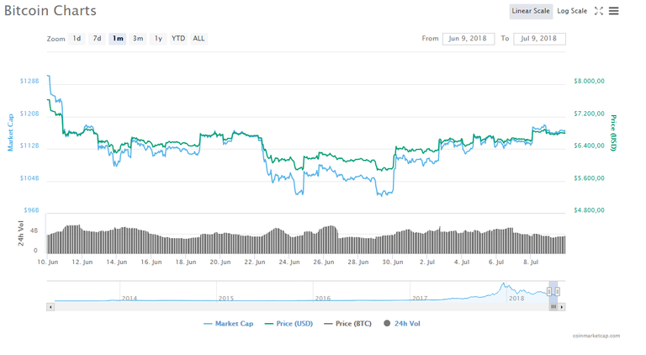Screen dimensions: 646x355
Task: Click the $5.600,00 price axis label
Action: coord(589,178)
